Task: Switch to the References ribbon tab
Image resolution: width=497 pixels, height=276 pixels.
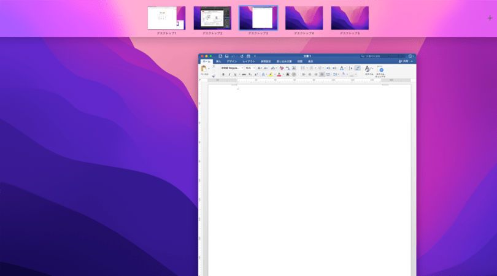Action: tap(266, 61)
